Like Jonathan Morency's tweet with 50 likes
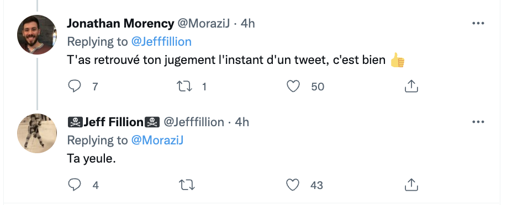Image resolution: width=507 pixels, height=205 pixels. (x=293, y=87)
